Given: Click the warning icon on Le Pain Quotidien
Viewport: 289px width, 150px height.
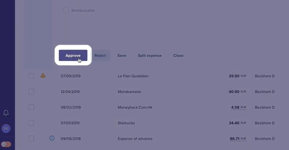Looking at the screenshot, I should point(43,76).
